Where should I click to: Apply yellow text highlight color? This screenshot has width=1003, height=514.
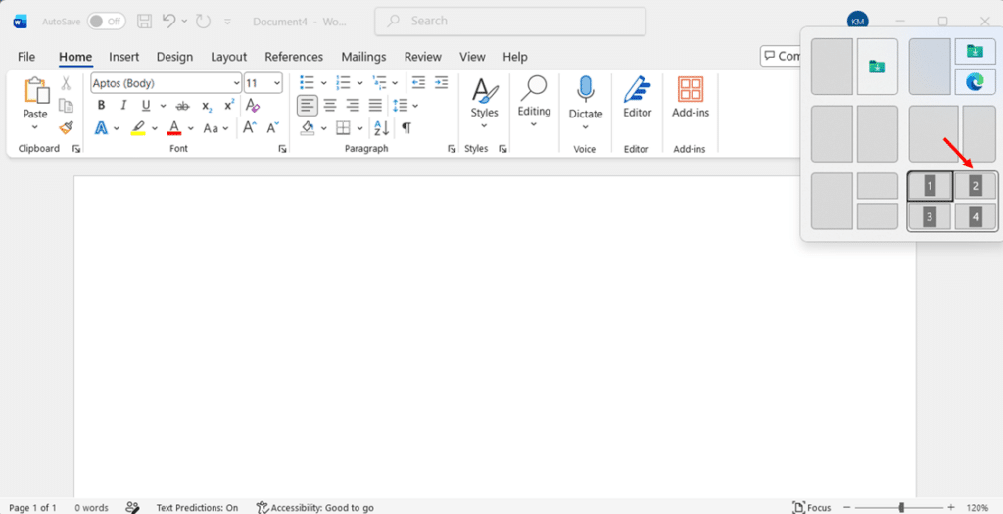pos(138,128)
